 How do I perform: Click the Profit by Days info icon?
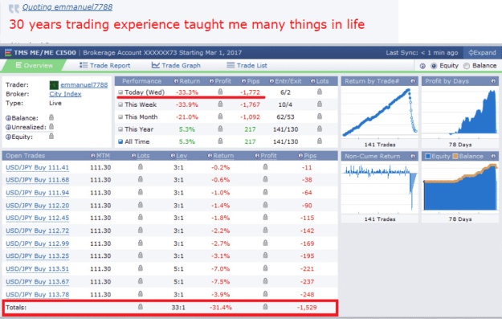point(493,81)
